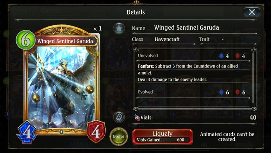Close the Details dialog
The image size is (271, 153).
(x=252, y=12)
